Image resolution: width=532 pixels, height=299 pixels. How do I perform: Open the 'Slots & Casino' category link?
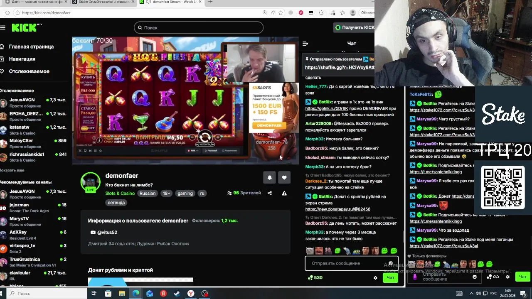coord(120,193)
